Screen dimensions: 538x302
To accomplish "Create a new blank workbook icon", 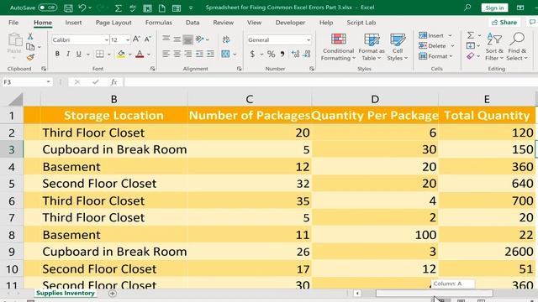I will click(161, 8).
